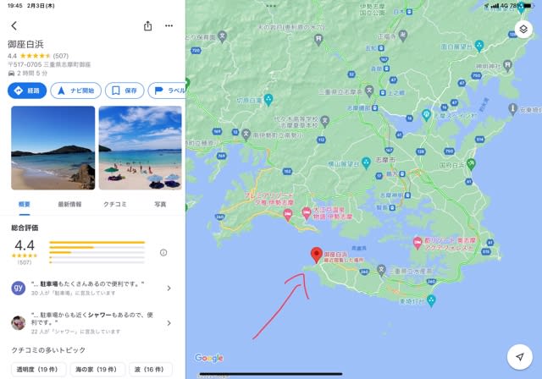This screenshot has height=379, width=542.
Task: Tap the my-location arrow button
Action: [x=519, y=357]
